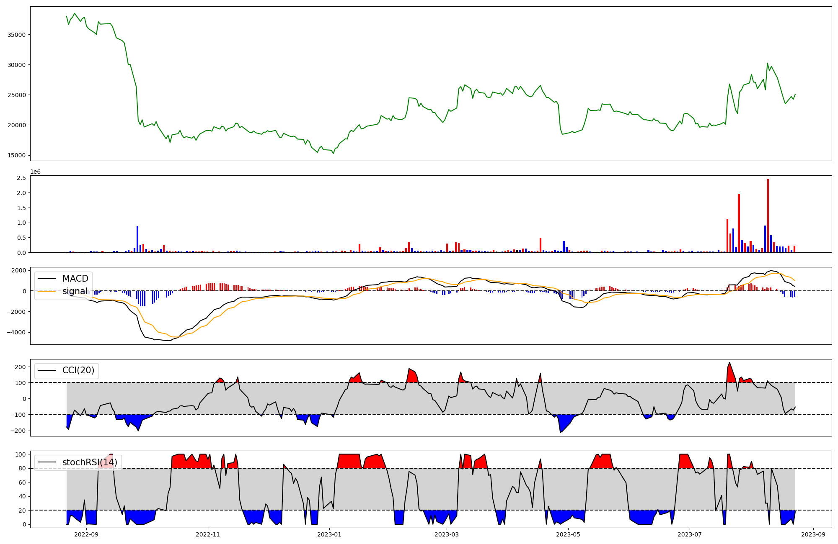Click the 2023-01 x-axis date label
Screen dimensions: 838x544
(329, 534)
